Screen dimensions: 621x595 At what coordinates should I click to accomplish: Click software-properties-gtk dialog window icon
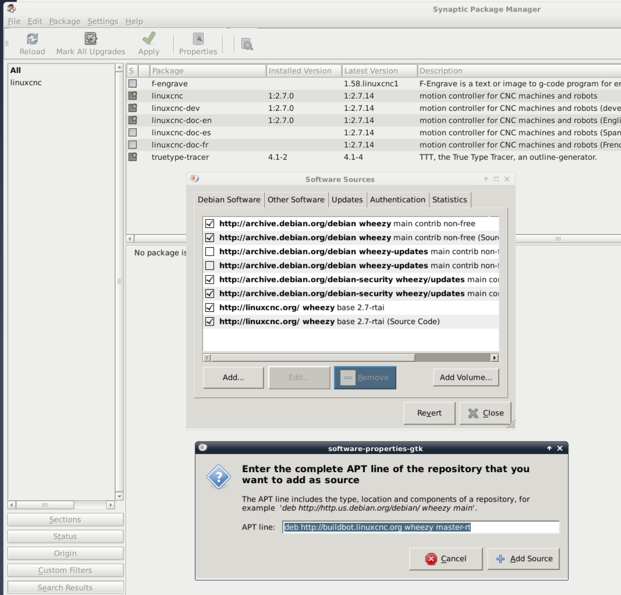203,448
